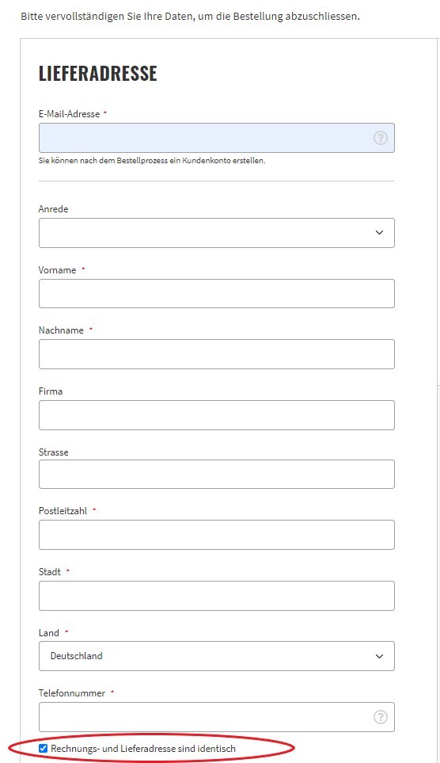
Task: Focus the Postleitzahl input field
Action: [216, 535]
